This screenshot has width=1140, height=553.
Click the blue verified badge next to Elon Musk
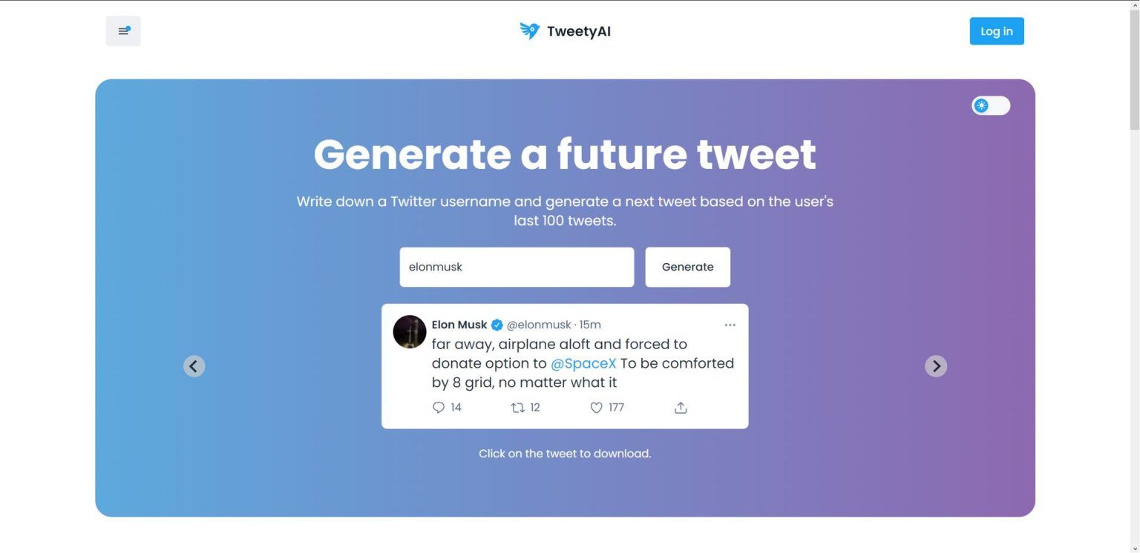tap(497, 324)
